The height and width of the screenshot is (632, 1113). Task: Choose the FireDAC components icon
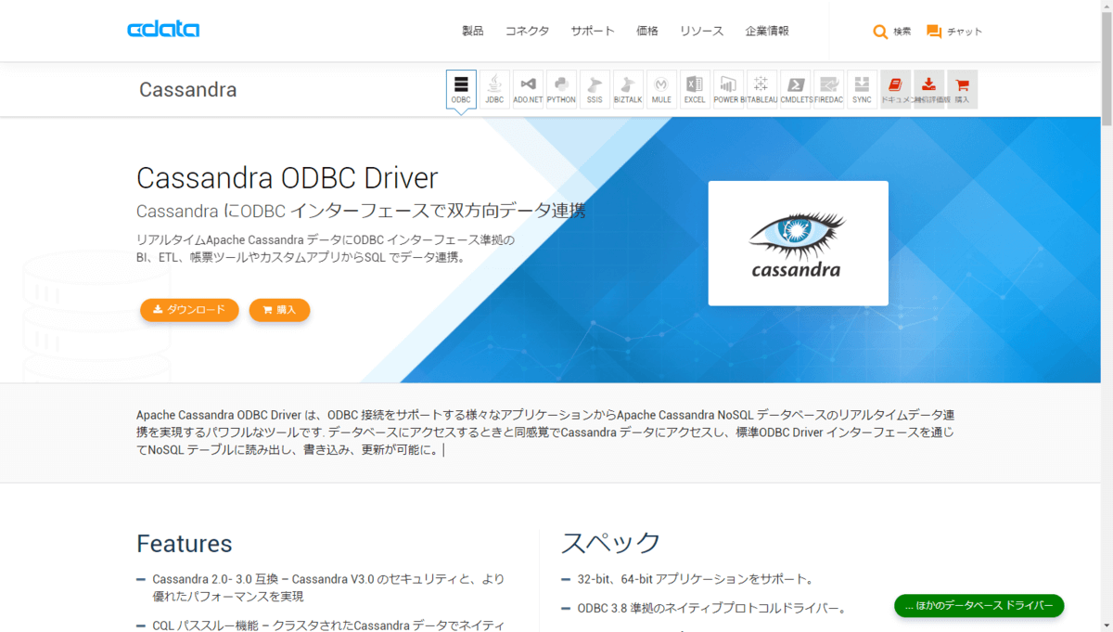[x=828, y=89]
